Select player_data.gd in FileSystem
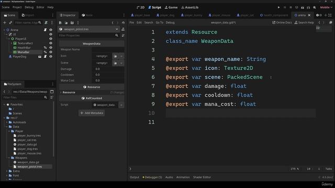 (27, 145)
